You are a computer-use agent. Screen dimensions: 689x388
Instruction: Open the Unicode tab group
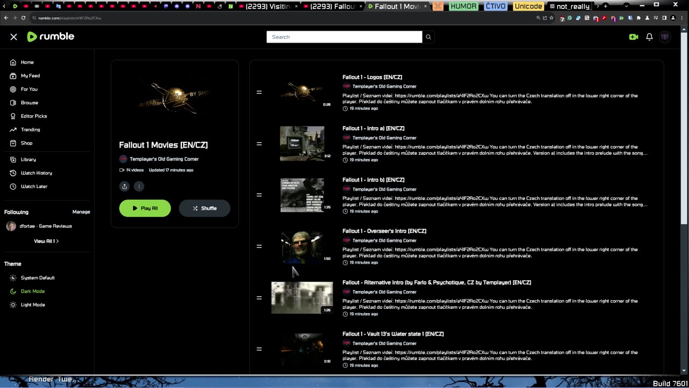(528, 6)
